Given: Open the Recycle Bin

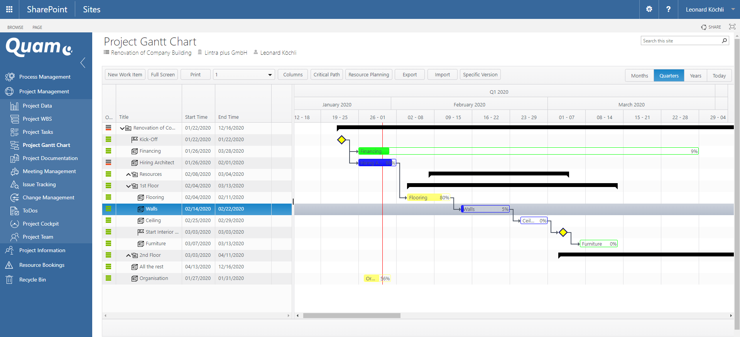Looking at the screenshot, I should [32, 280].
